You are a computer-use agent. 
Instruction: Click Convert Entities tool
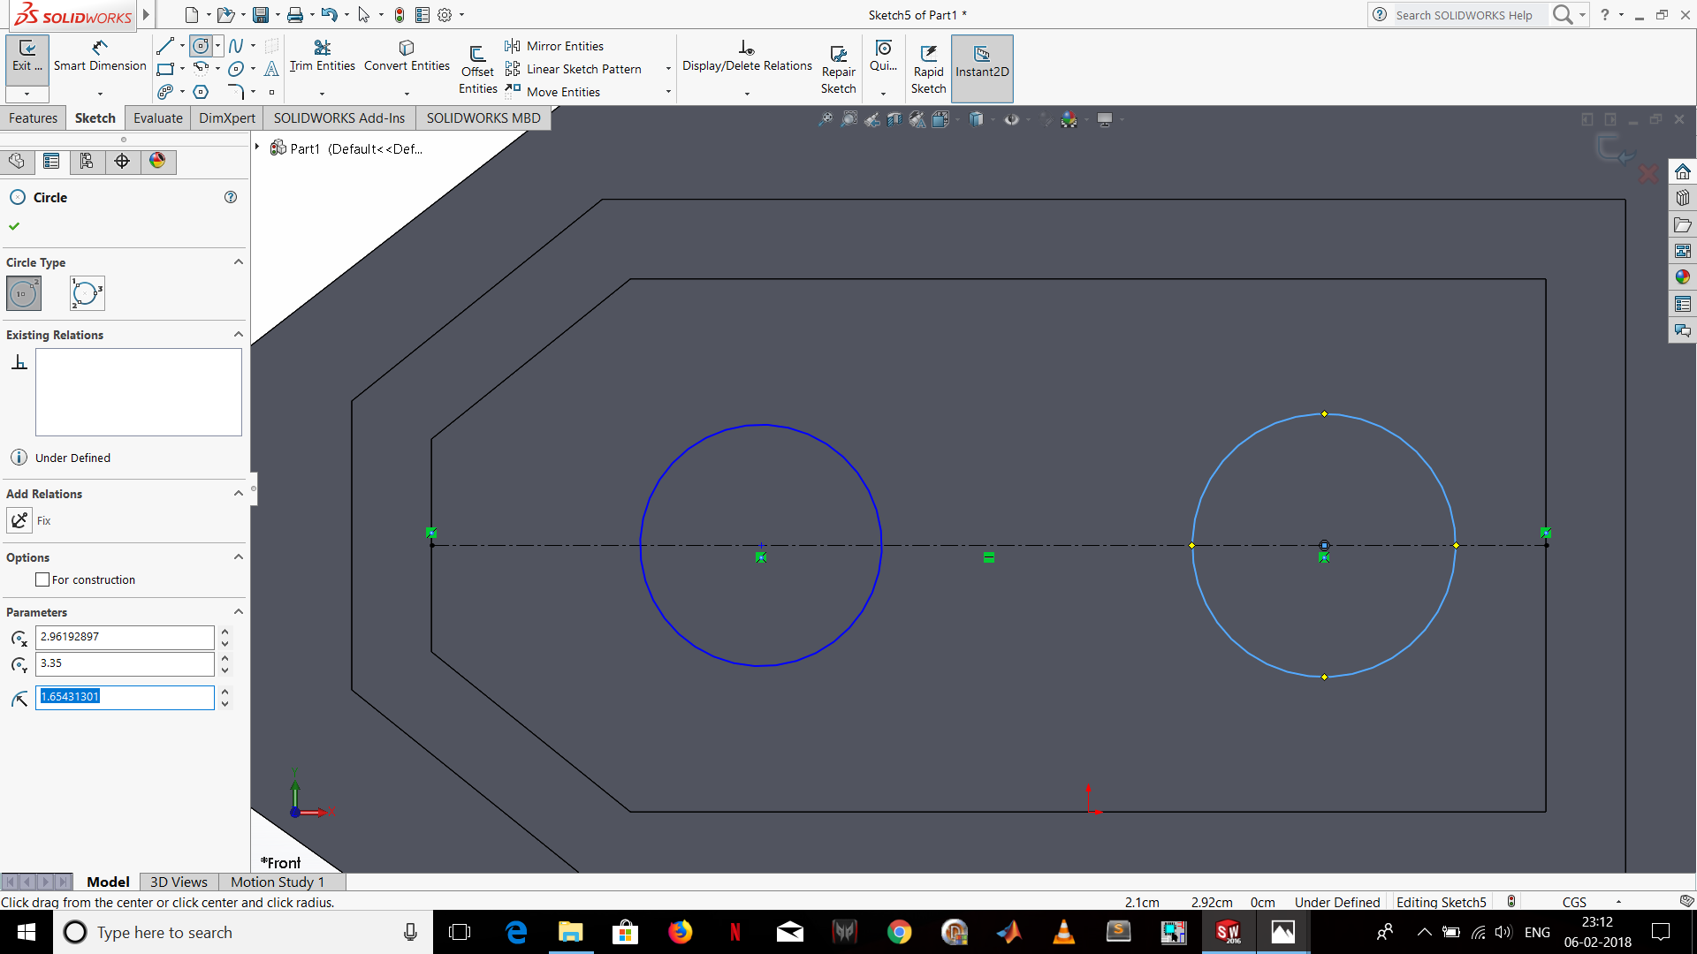point(407,56)
